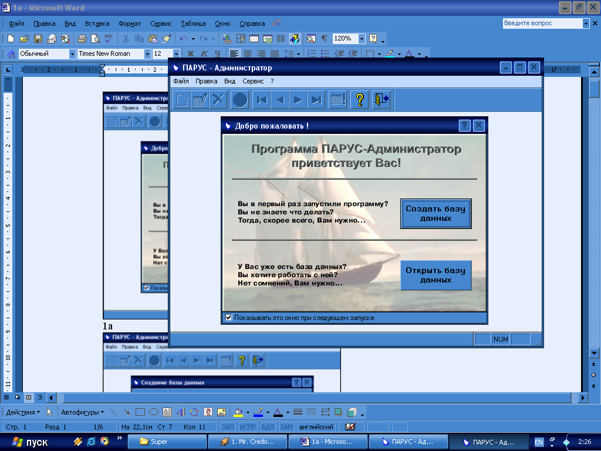
Task: Open the Действия dropdown menu
Action: [x=23, y=412]
